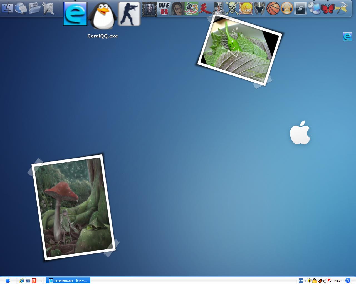Open the globe network icon in the dock

21,8
